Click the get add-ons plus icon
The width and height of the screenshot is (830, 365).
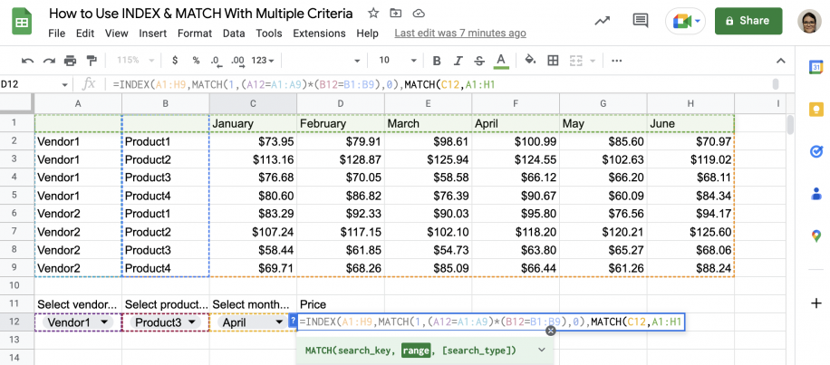816,303
